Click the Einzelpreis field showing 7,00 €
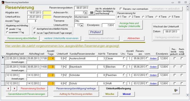 click(x=108, y=25)
